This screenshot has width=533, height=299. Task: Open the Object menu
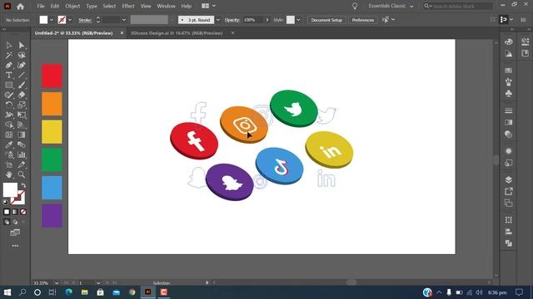72,6
